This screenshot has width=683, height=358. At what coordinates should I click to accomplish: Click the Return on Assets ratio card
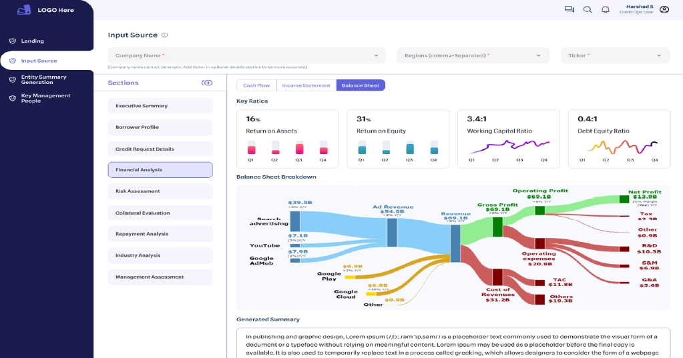[x=287, y=139]
